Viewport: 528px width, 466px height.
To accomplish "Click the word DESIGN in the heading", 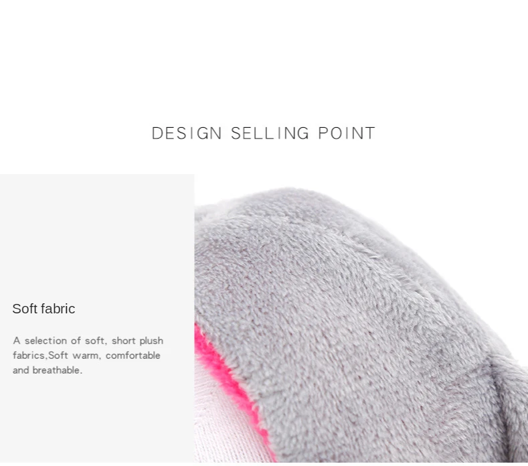I will coord(187,133).
